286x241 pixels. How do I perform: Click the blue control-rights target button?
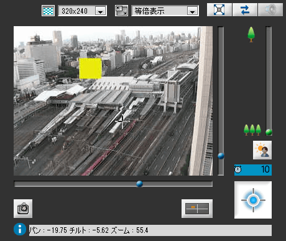tap(253, 200)
